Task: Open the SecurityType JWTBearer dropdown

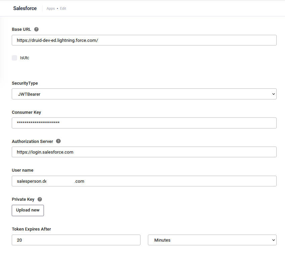Action: [144, 94]
